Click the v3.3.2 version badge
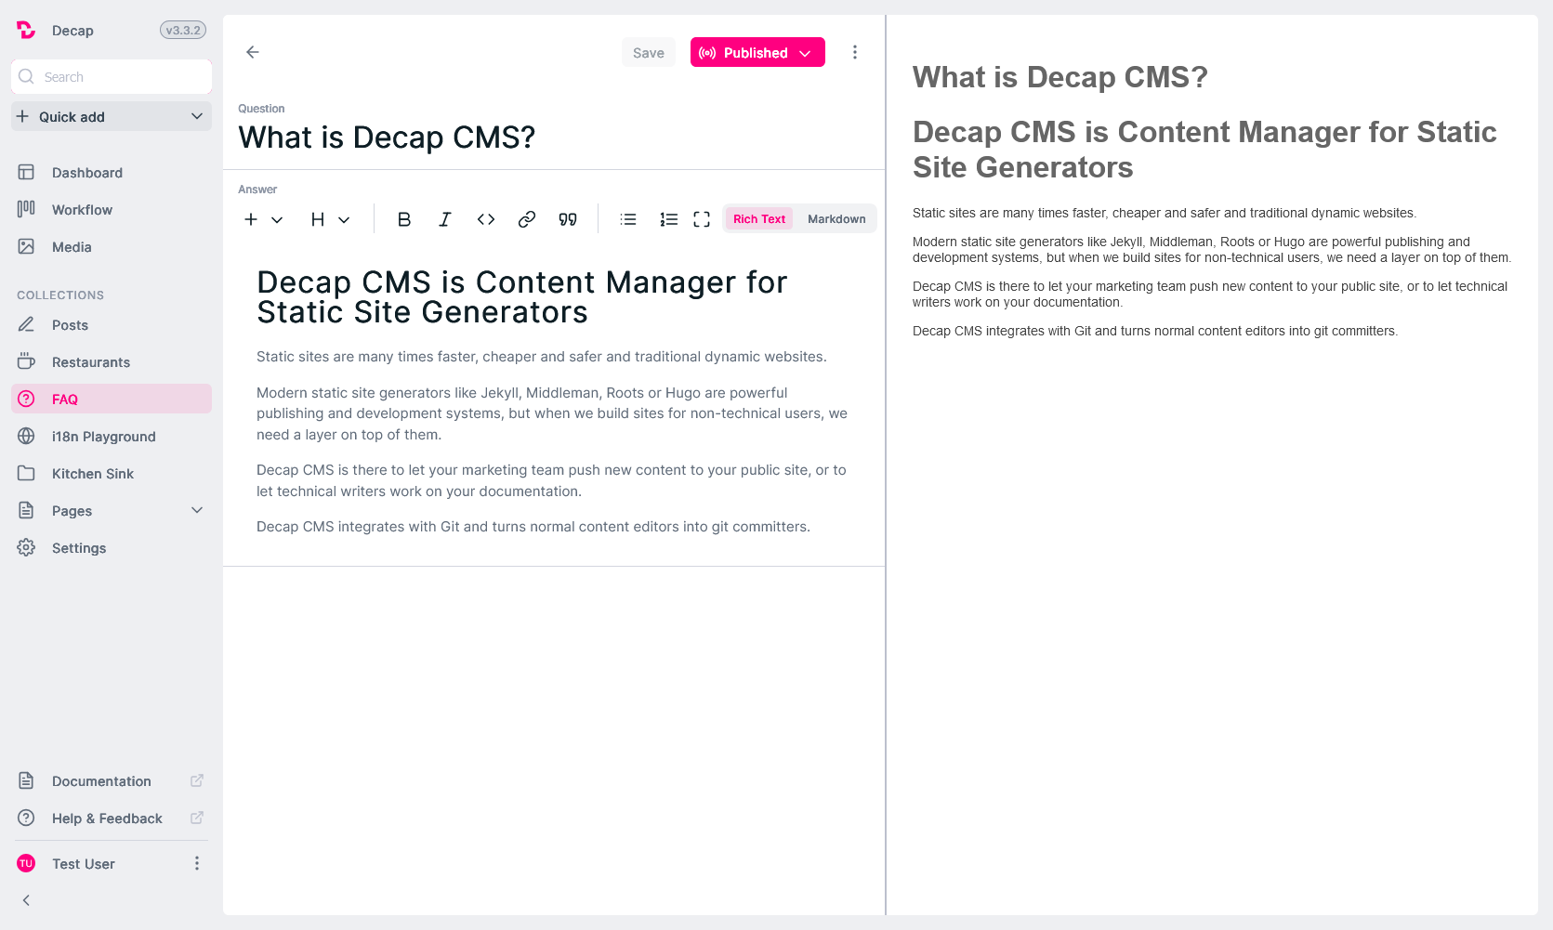The image size is (1553, 930). tap(183, 30)
